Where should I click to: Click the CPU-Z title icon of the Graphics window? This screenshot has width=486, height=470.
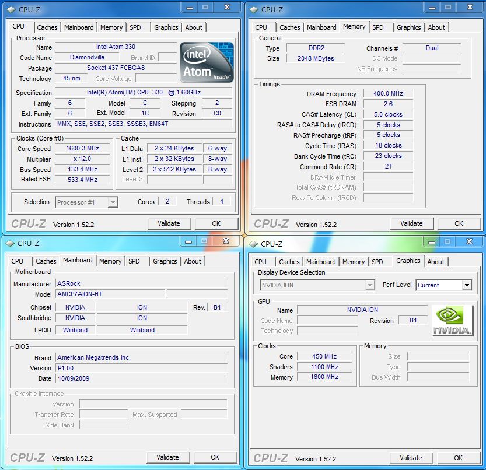click(253, 244)
